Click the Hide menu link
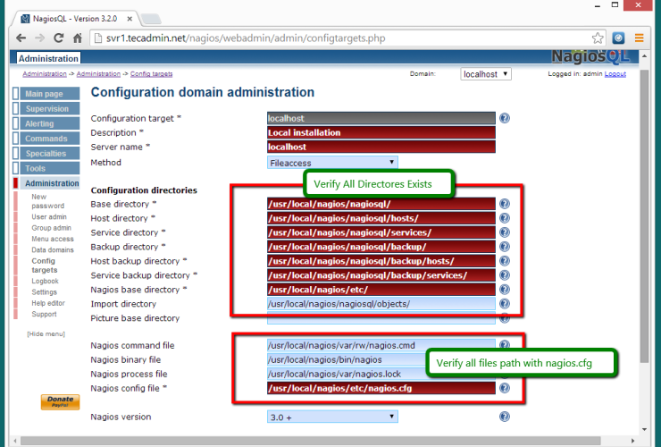The height and width of the screenshot is (447, 661). tap(46, 333)
